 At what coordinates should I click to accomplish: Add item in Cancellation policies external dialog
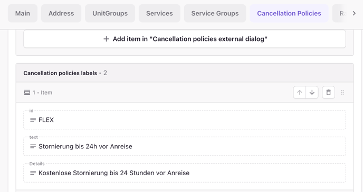coord(185,39)
